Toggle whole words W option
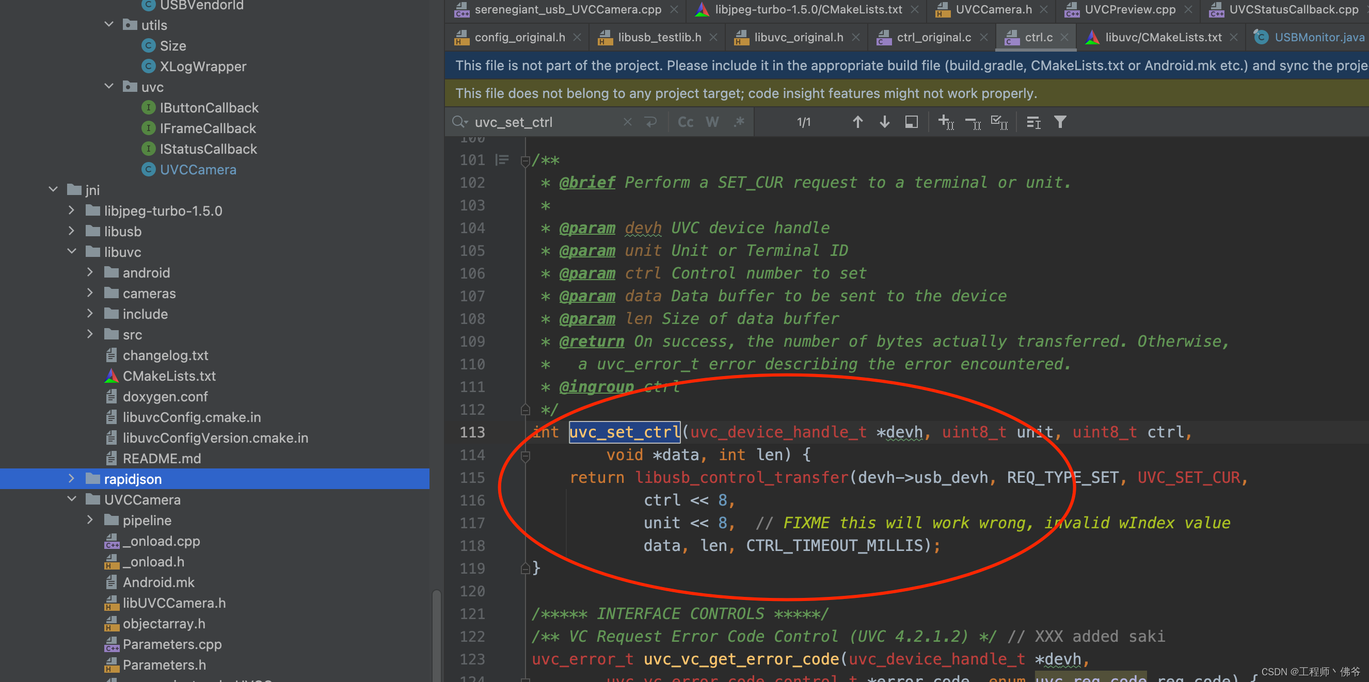This screenshot has height=682, width=1369. [x=712, y=122]
